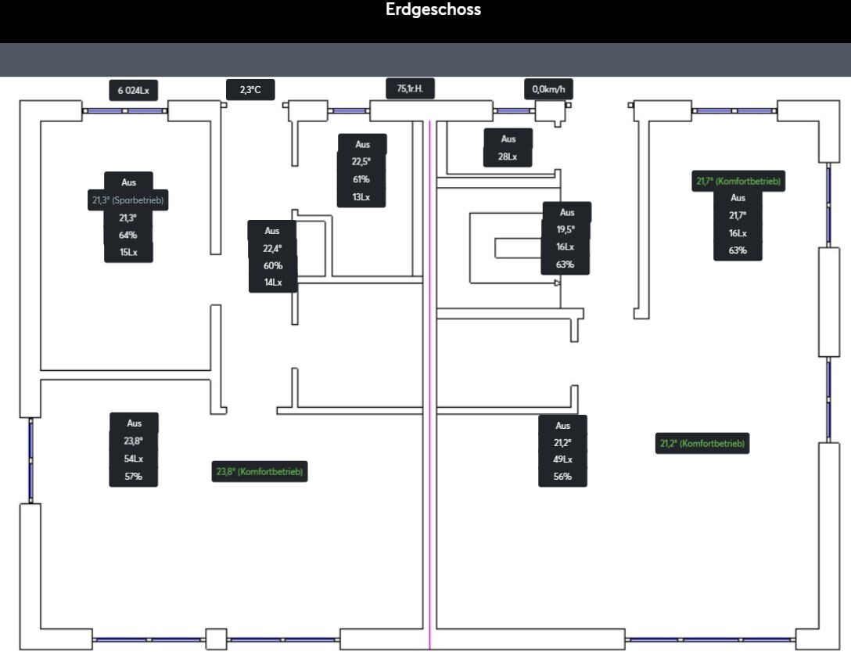The image size is (851, 659).
Task: Toggle the Aus switch above the 22,4° reading
Action: coord(272,231)
